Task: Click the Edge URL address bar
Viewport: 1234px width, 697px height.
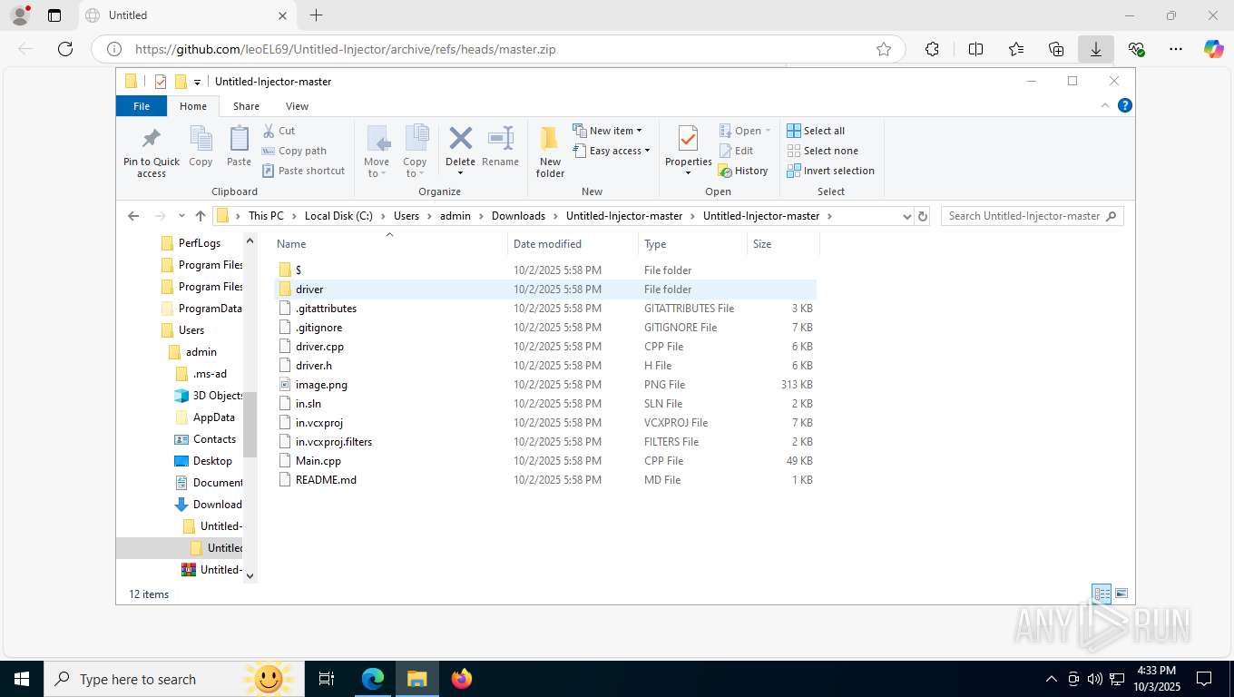Action: (x=497, y=49)
